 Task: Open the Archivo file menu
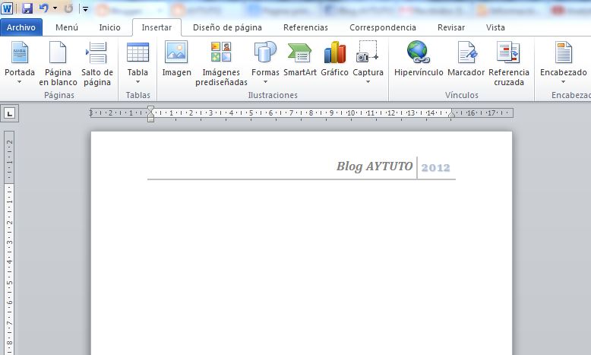[x=21, y=27]
